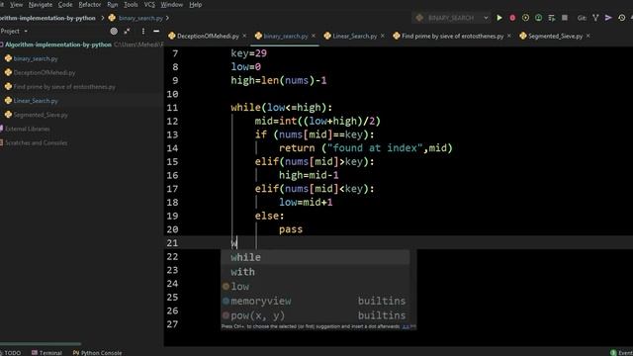
Task: Click line 14 return statement text
Action: (366, 148)
